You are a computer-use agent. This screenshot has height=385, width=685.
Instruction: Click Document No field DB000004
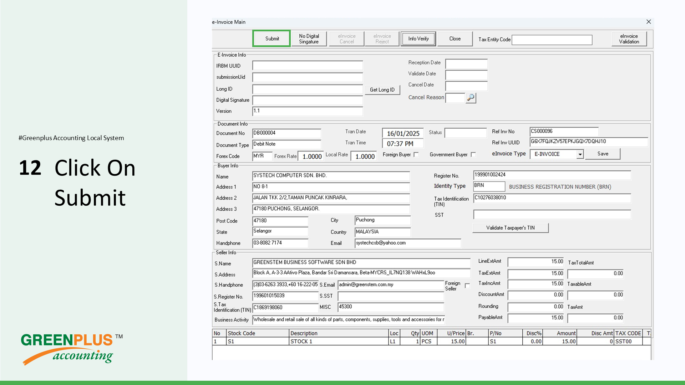click(x=287, y=133)
